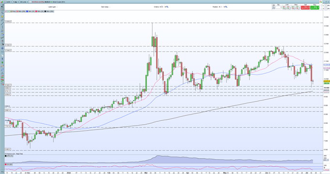
Task: Select the magnifier zoom tool
Action: click(x=2, y=13)
